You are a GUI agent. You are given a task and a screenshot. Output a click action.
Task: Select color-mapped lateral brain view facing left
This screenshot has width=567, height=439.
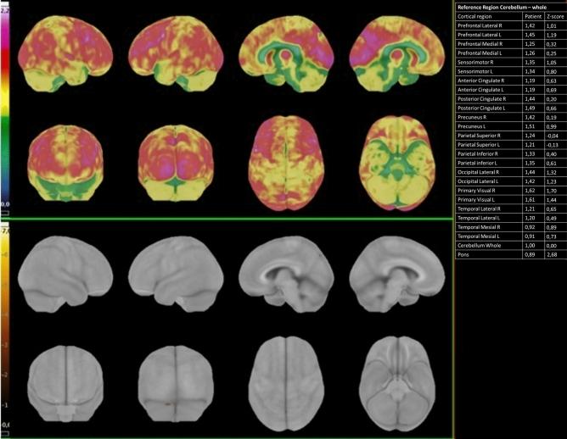176,53
